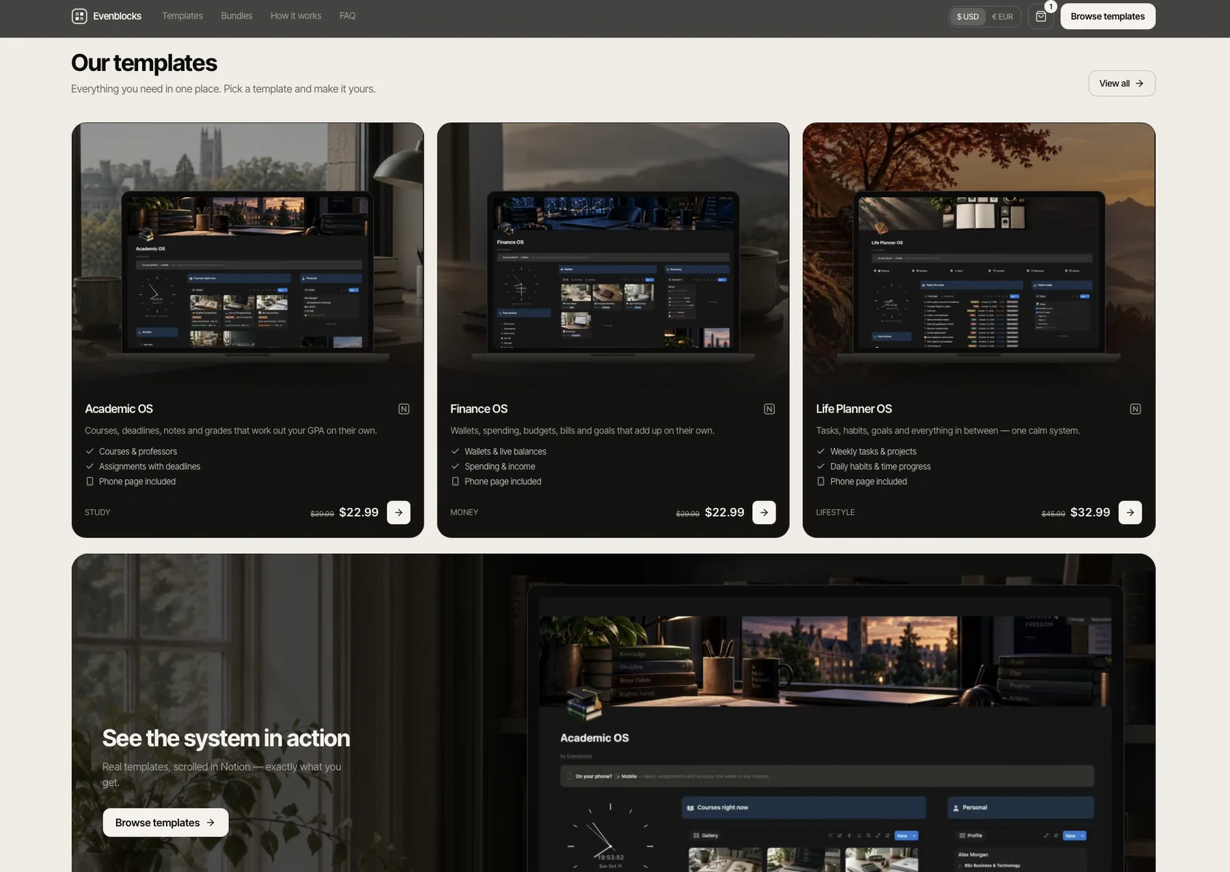The image size is (1230, 872).
Task: Click arrow button on Finance OS card
Action: point(764,512)
